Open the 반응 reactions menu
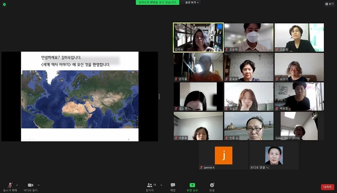 click(212, 186)
